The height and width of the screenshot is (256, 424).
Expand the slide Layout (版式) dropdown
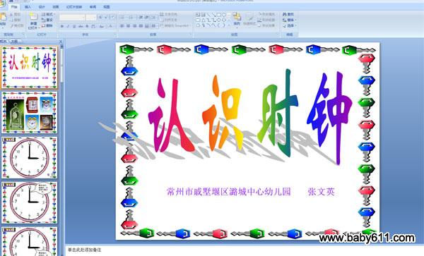[49, 14]
